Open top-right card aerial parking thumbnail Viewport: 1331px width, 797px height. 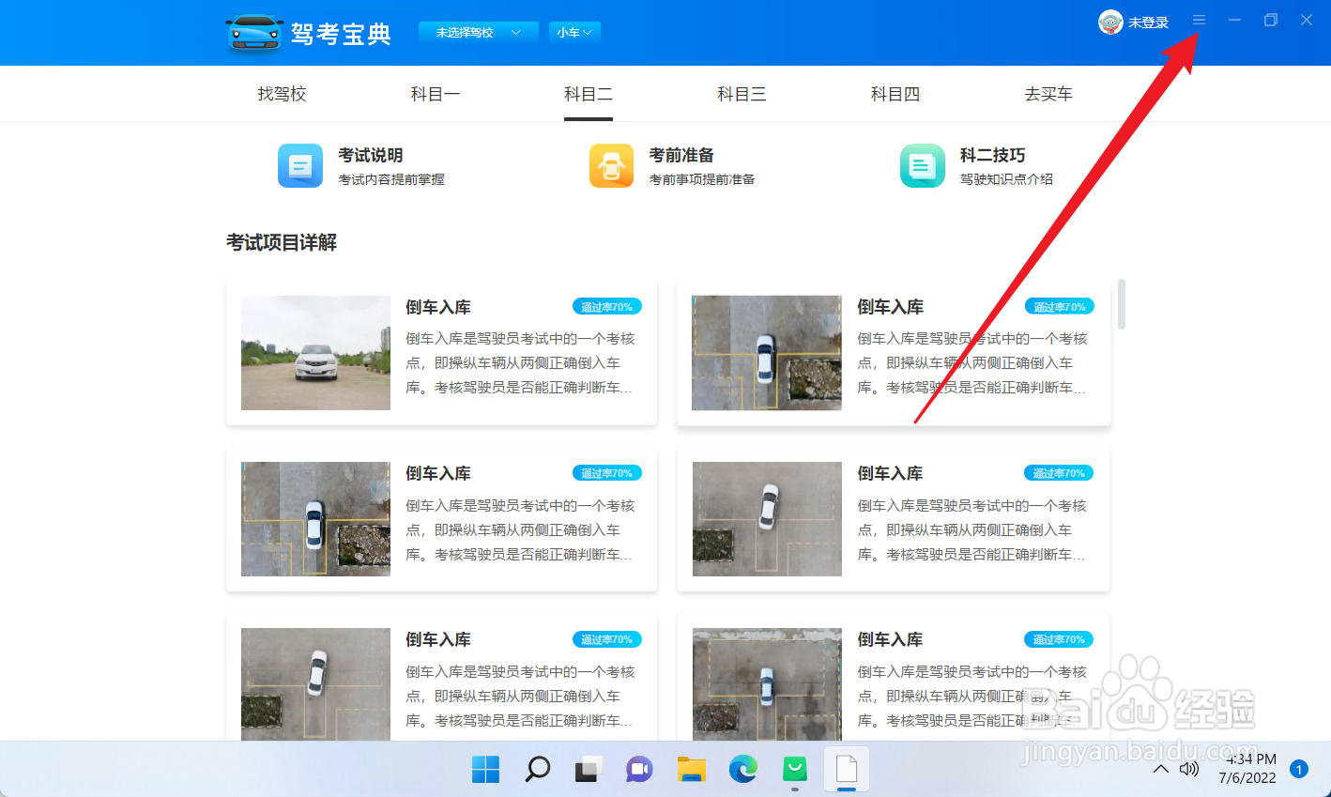(x=767, y=353)
